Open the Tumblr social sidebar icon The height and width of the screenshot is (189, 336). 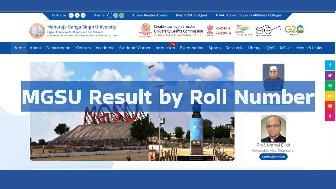330,116
